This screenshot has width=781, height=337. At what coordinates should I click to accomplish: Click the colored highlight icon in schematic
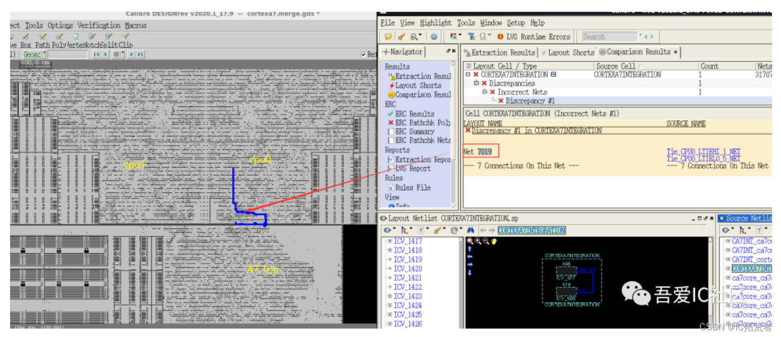coord(493,241)
